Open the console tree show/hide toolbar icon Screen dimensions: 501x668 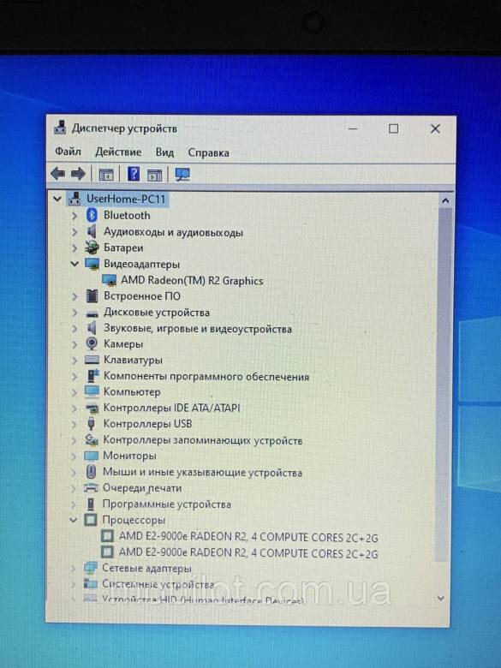click(x=106, y=174)
